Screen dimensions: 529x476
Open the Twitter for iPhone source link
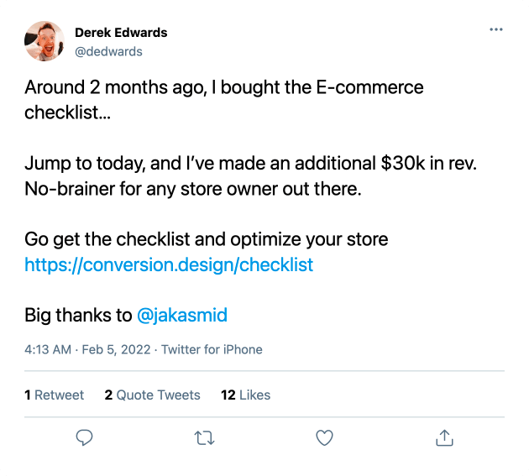212,349
